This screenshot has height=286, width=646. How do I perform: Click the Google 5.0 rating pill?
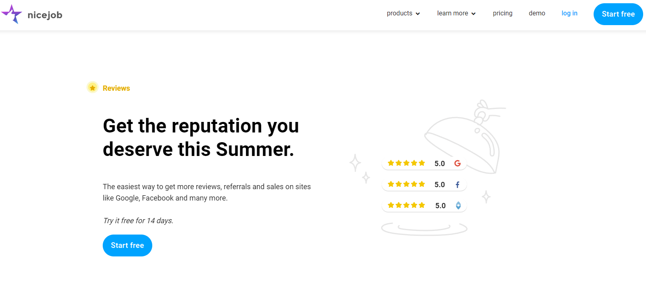coord(424,163)
